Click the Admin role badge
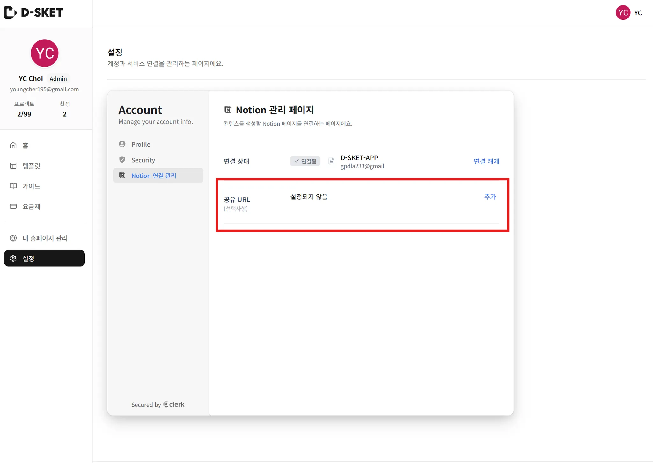 pyautogui.click(x=58, y=79)
